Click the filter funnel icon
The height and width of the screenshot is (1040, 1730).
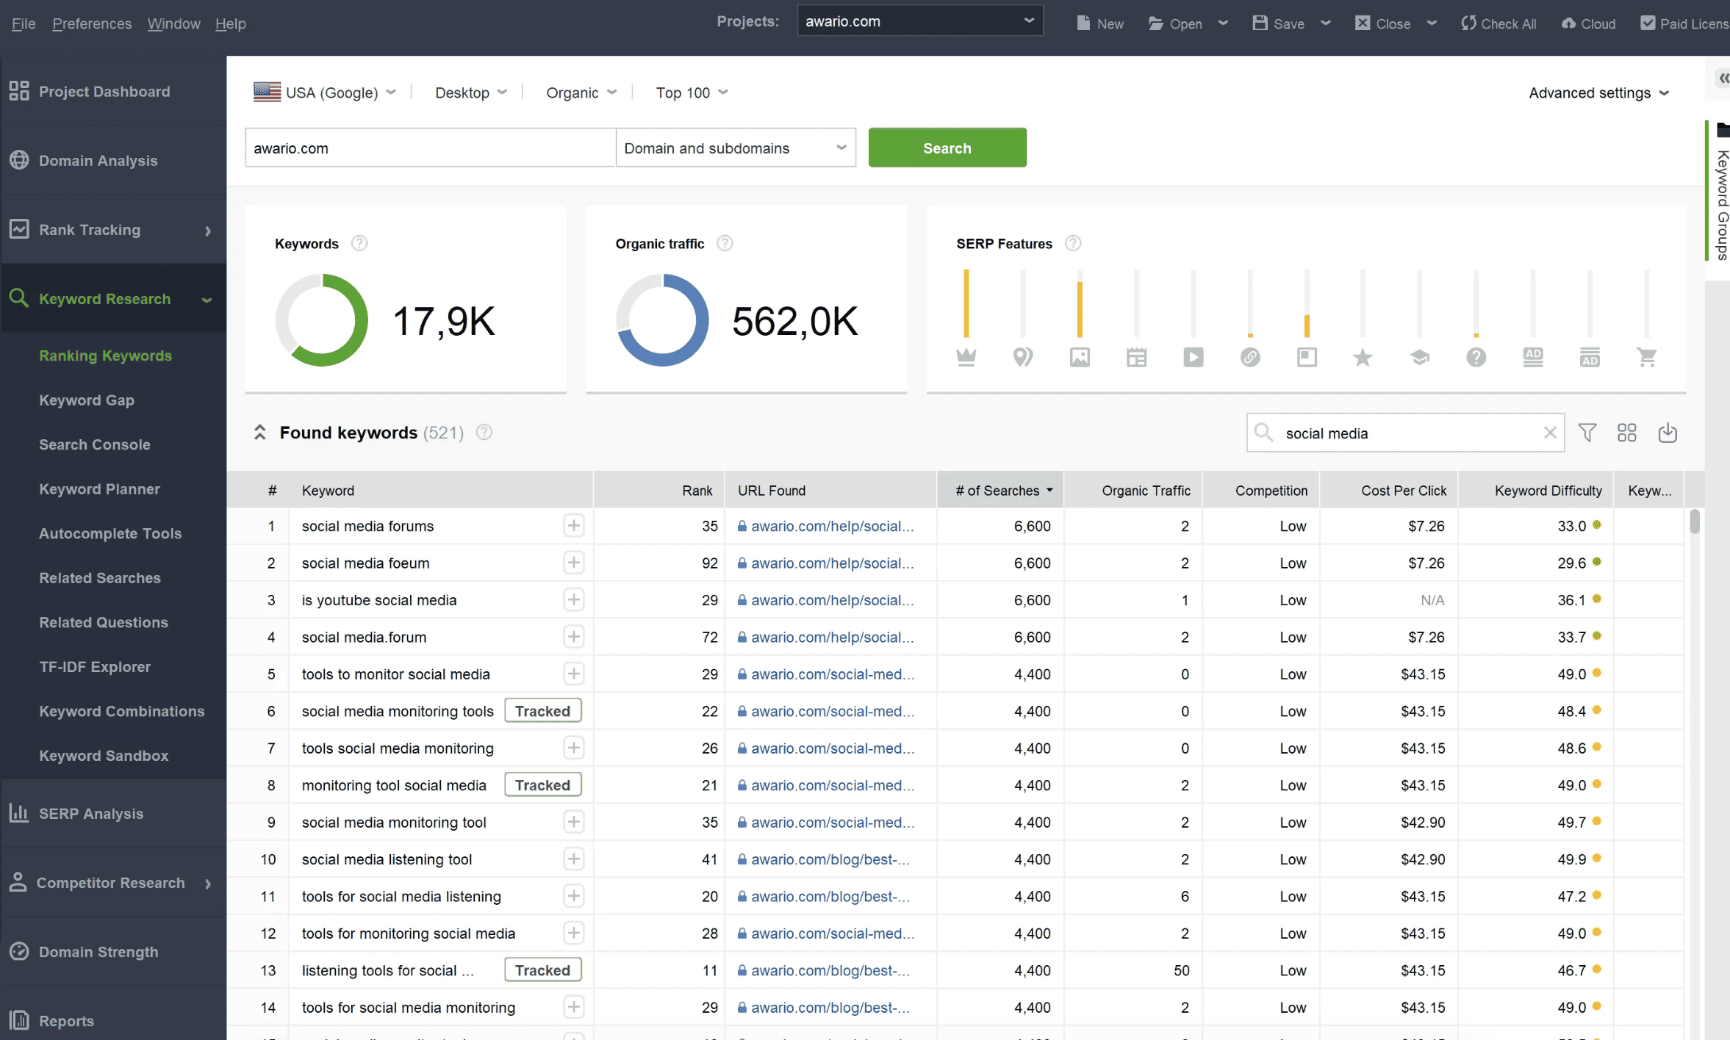click(1587, 433)
